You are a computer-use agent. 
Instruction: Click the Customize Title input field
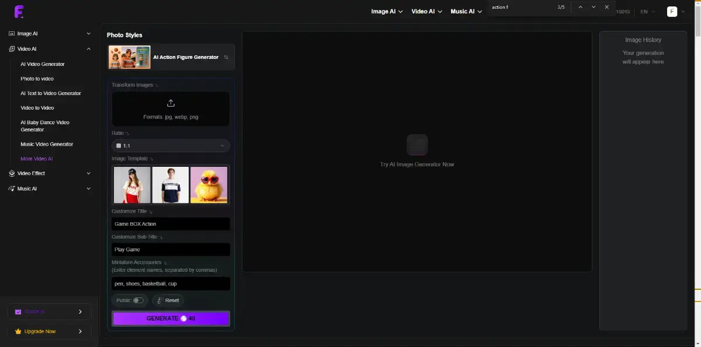(171, 224)
